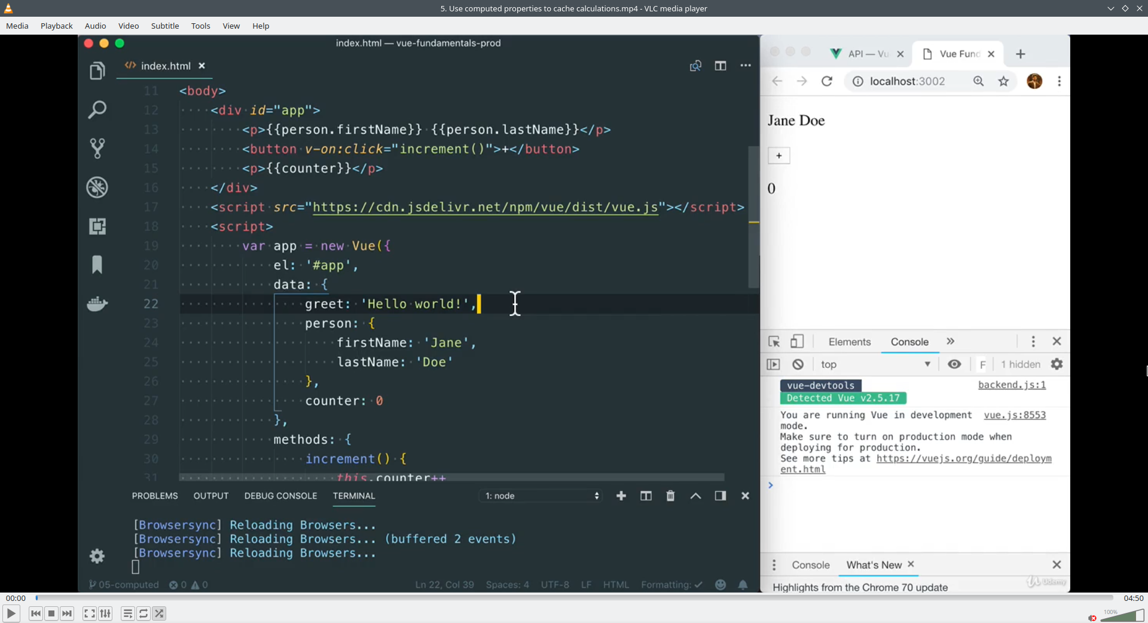Kill the terminal with the trash icon
The width and height of the screenshot is (1148, 623).
[x=670, y=496]
